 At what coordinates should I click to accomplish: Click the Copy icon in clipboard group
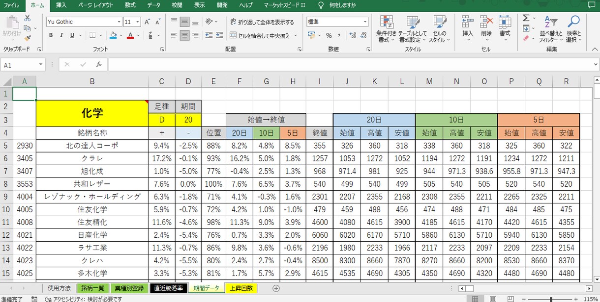click(x=27, y=28)
